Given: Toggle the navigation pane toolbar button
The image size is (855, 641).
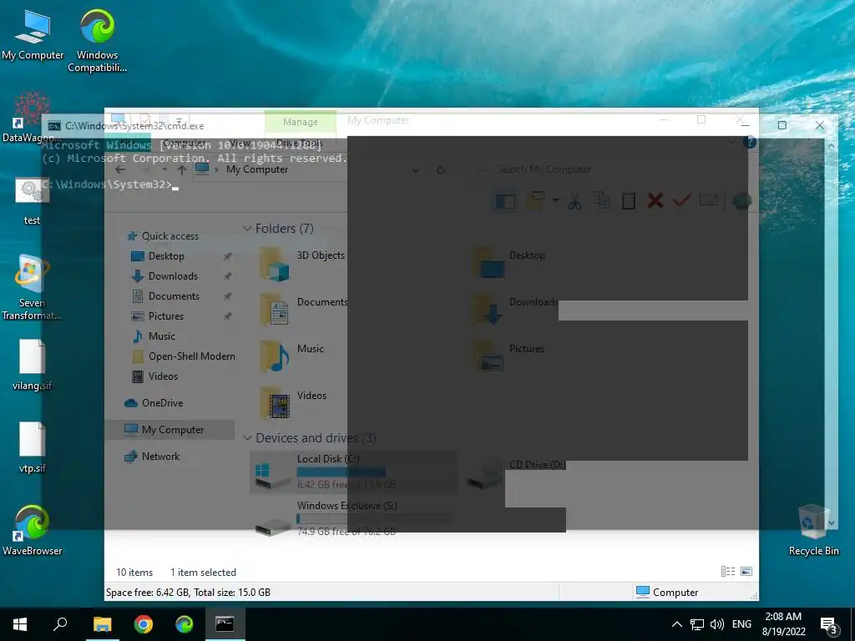Looking at the screenshot, I should click(x=505, y=201).
